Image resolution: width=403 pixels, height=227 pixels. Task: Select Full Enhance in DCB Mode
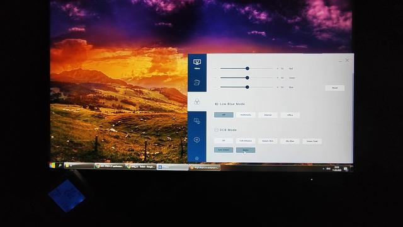(x=246, y=141)
